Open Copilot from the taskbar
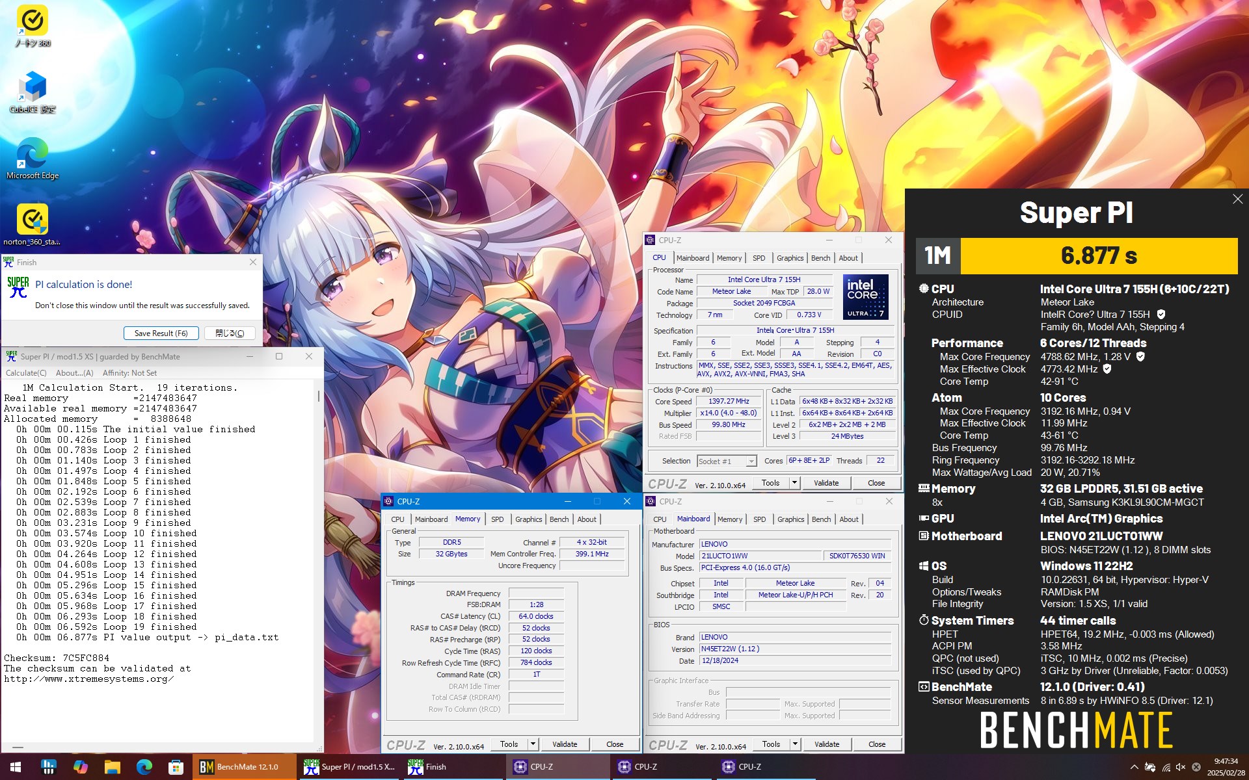 (x=81, y=767)
